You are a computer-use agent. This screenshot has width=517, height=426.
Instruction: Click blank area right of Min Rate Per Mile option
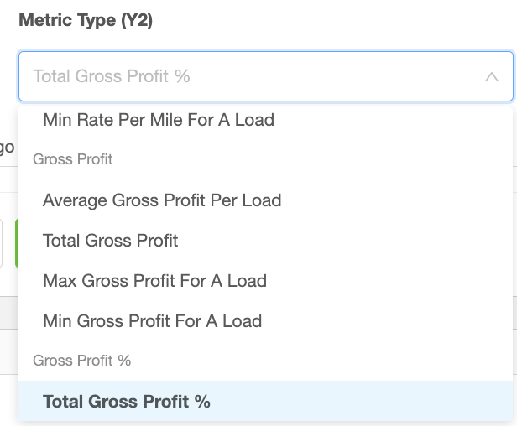click(393, 120)
